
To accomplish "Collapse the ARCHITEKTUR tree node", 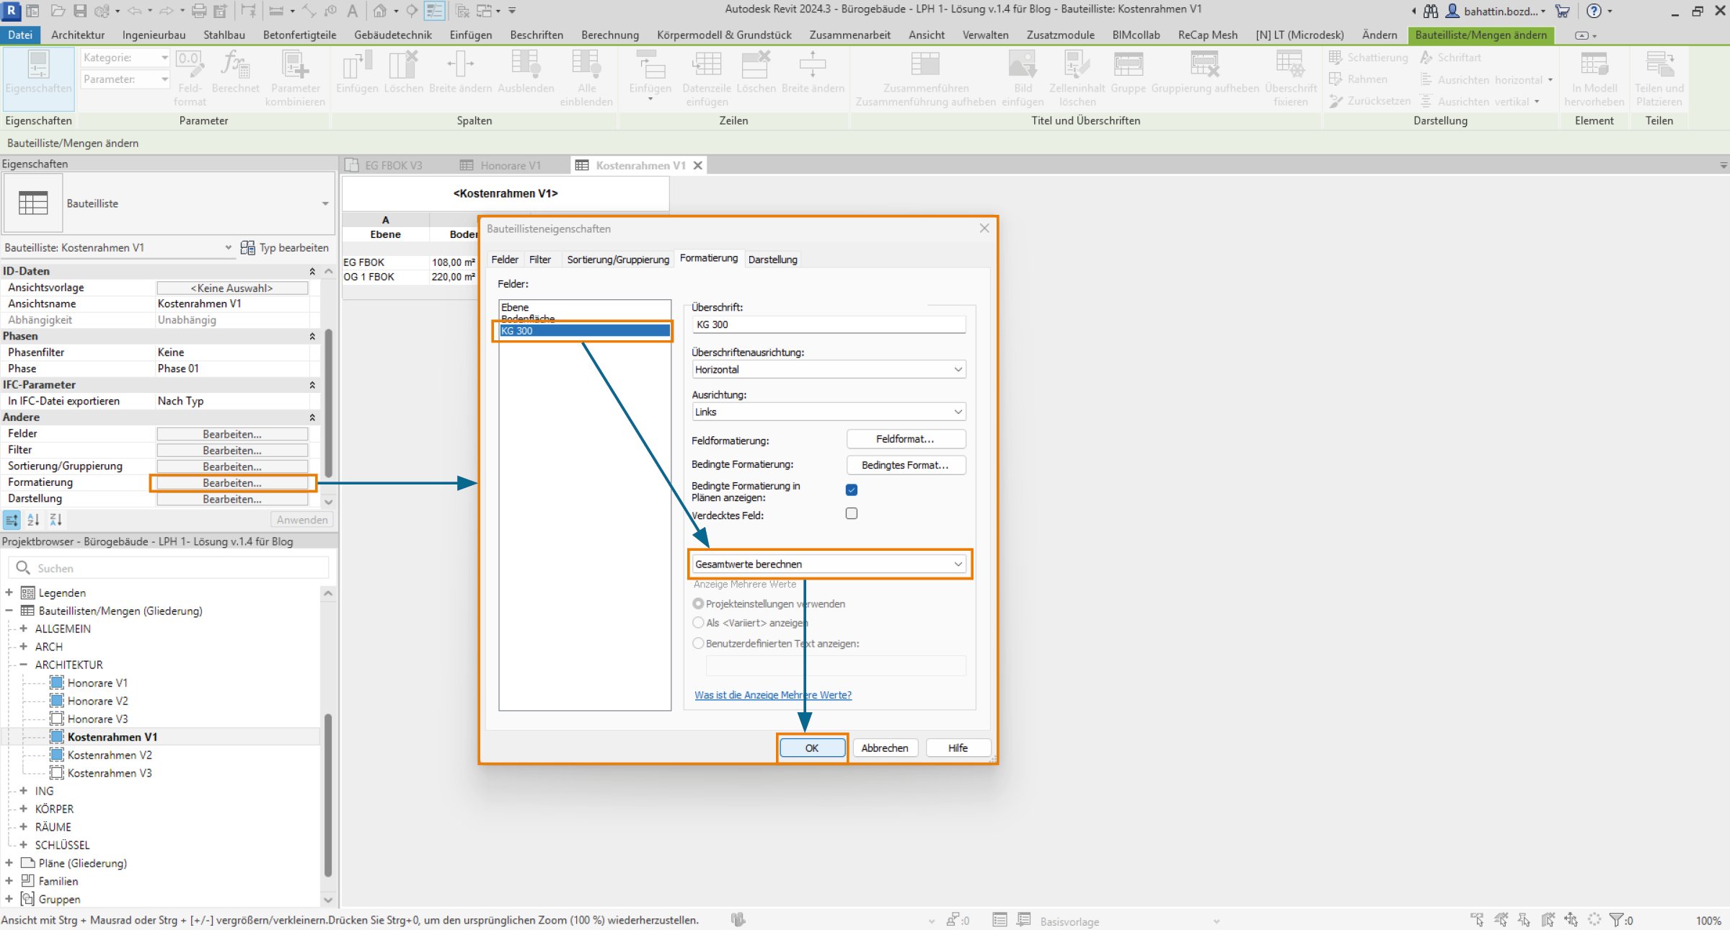I will click(x=23, y=665).
